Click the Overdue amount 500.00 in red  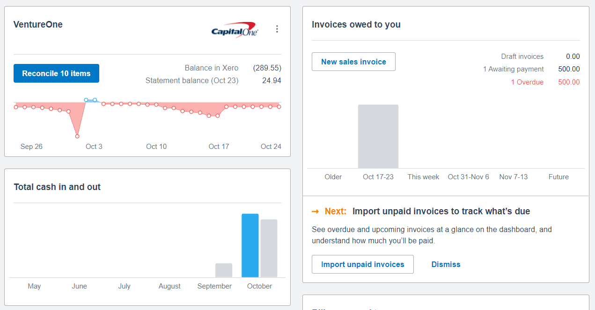click(569, 82)
